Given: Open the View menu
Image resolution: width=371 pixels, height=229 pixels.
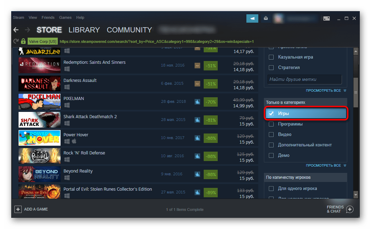Looking at the screenshot, I should [33, 17].
